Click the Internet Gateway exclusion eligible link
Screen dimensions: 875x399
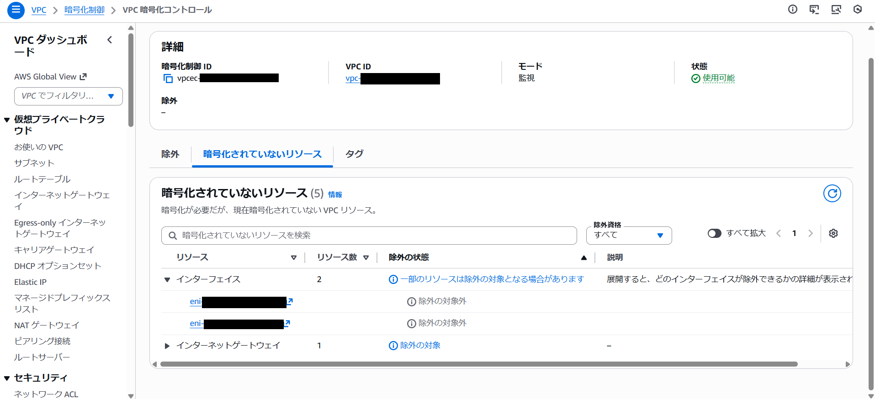click(420, 345)
